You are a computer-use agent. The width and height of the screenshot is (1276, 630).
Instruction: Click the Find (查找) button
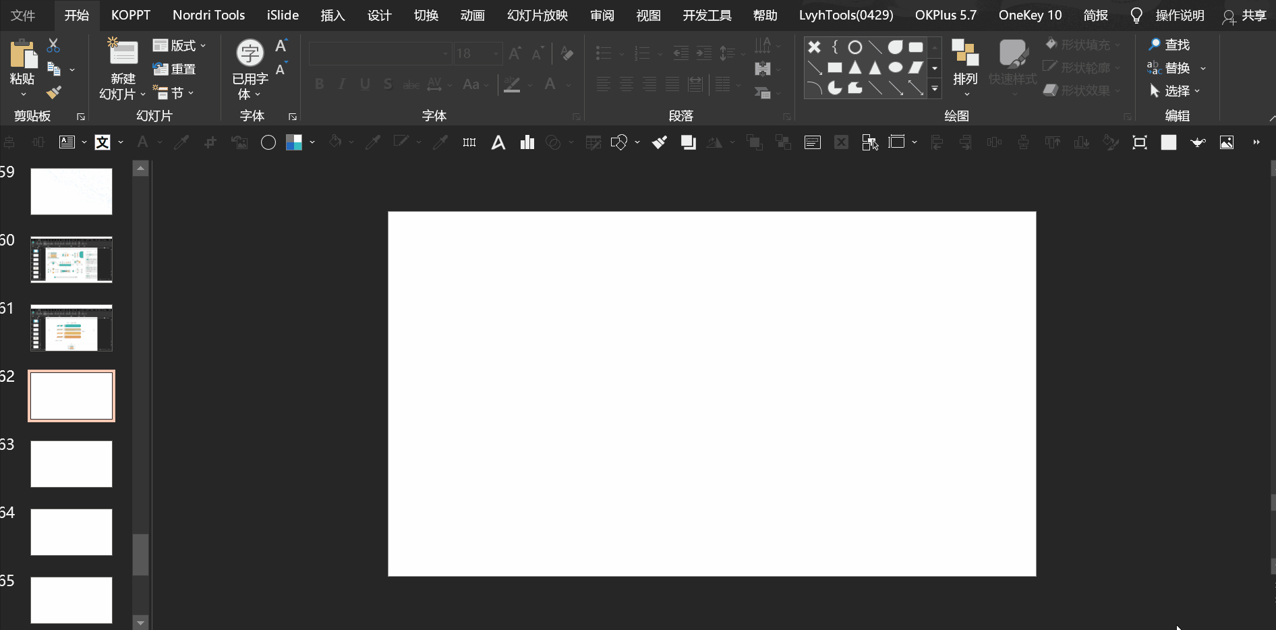(x=1169, y=45)
